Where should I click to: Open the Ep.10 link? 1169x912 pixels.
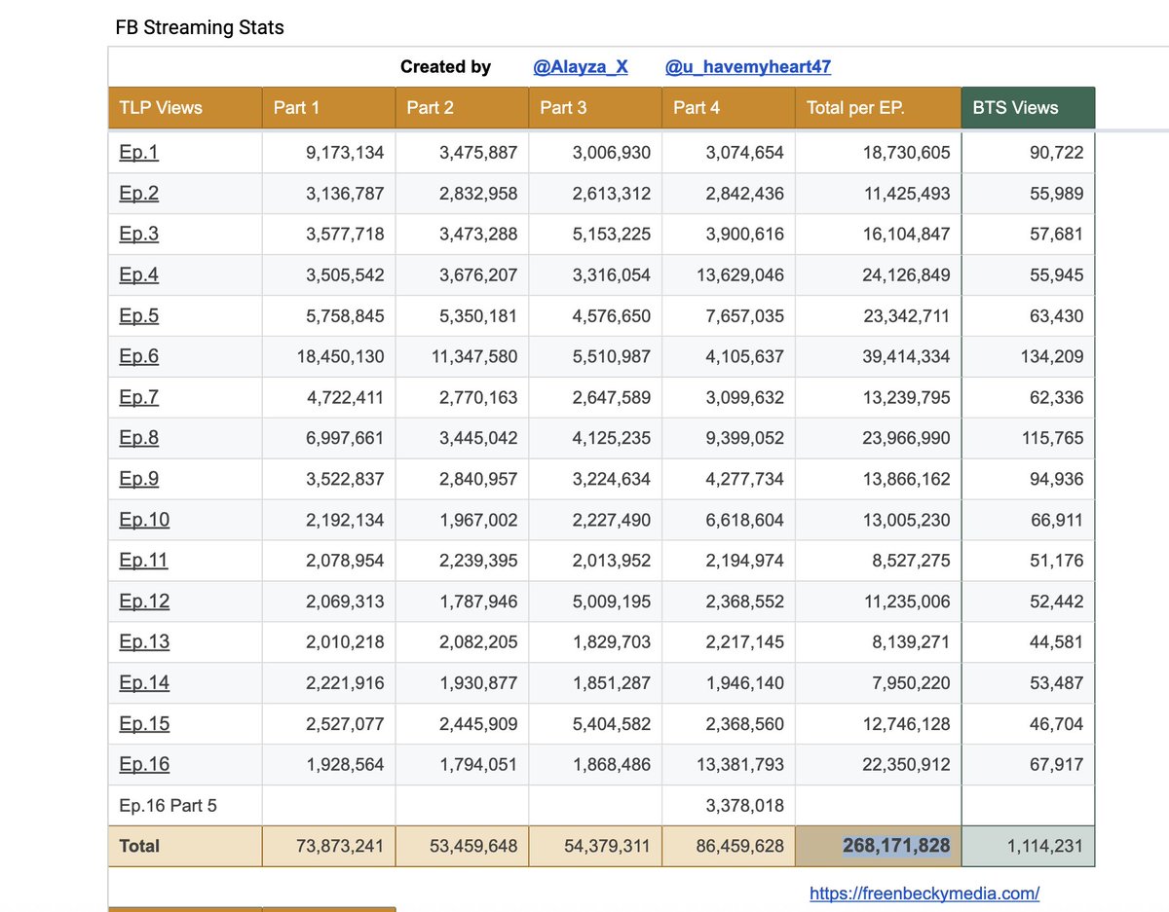pos(144,520)
